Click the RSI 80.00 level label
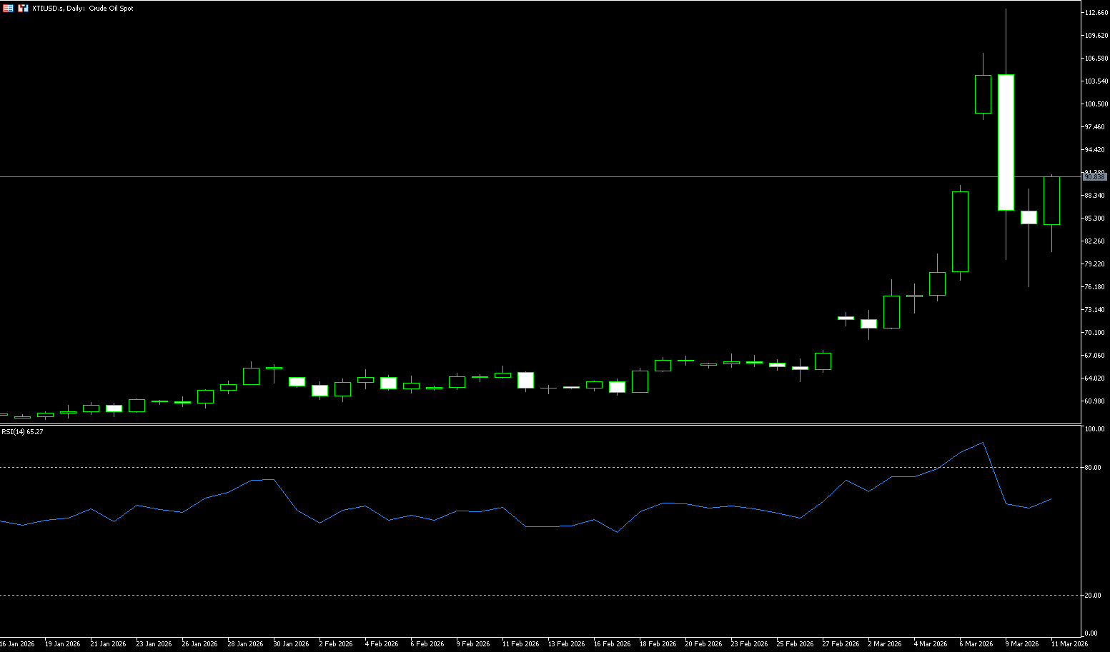The width and height of the screenshot is (1110, 652). [1092, 468]
